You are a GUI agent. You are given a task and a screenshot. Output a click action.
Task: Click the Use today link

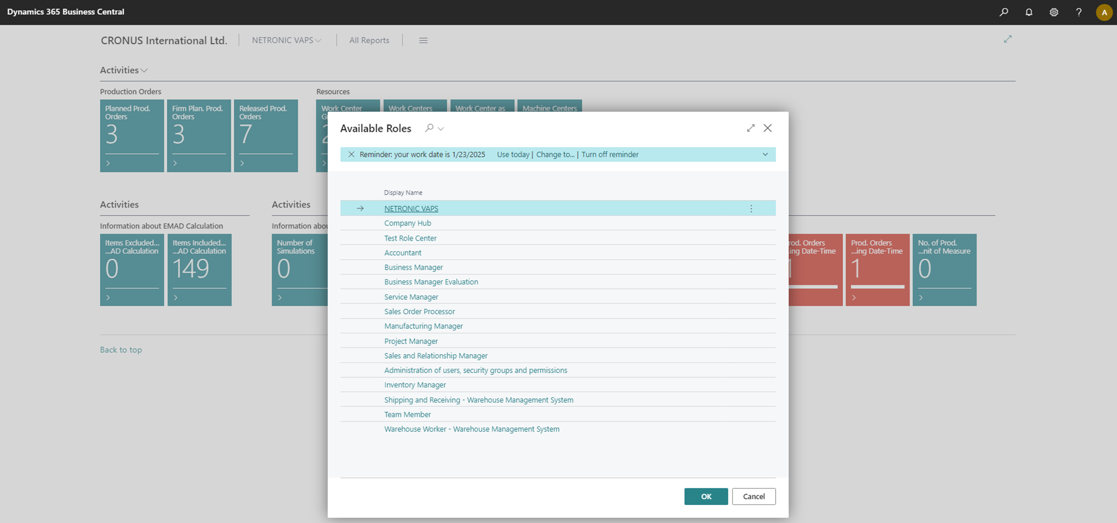click(513, 154)
